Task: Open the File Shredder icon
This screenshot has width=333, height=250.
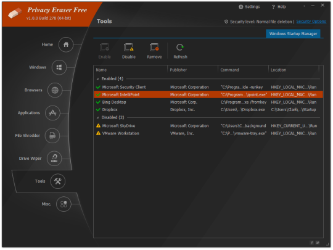Action: [52, 136]
